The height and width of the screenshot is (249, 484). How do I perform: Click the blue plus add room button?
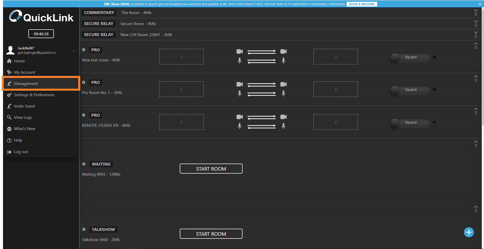coord(469,232)
